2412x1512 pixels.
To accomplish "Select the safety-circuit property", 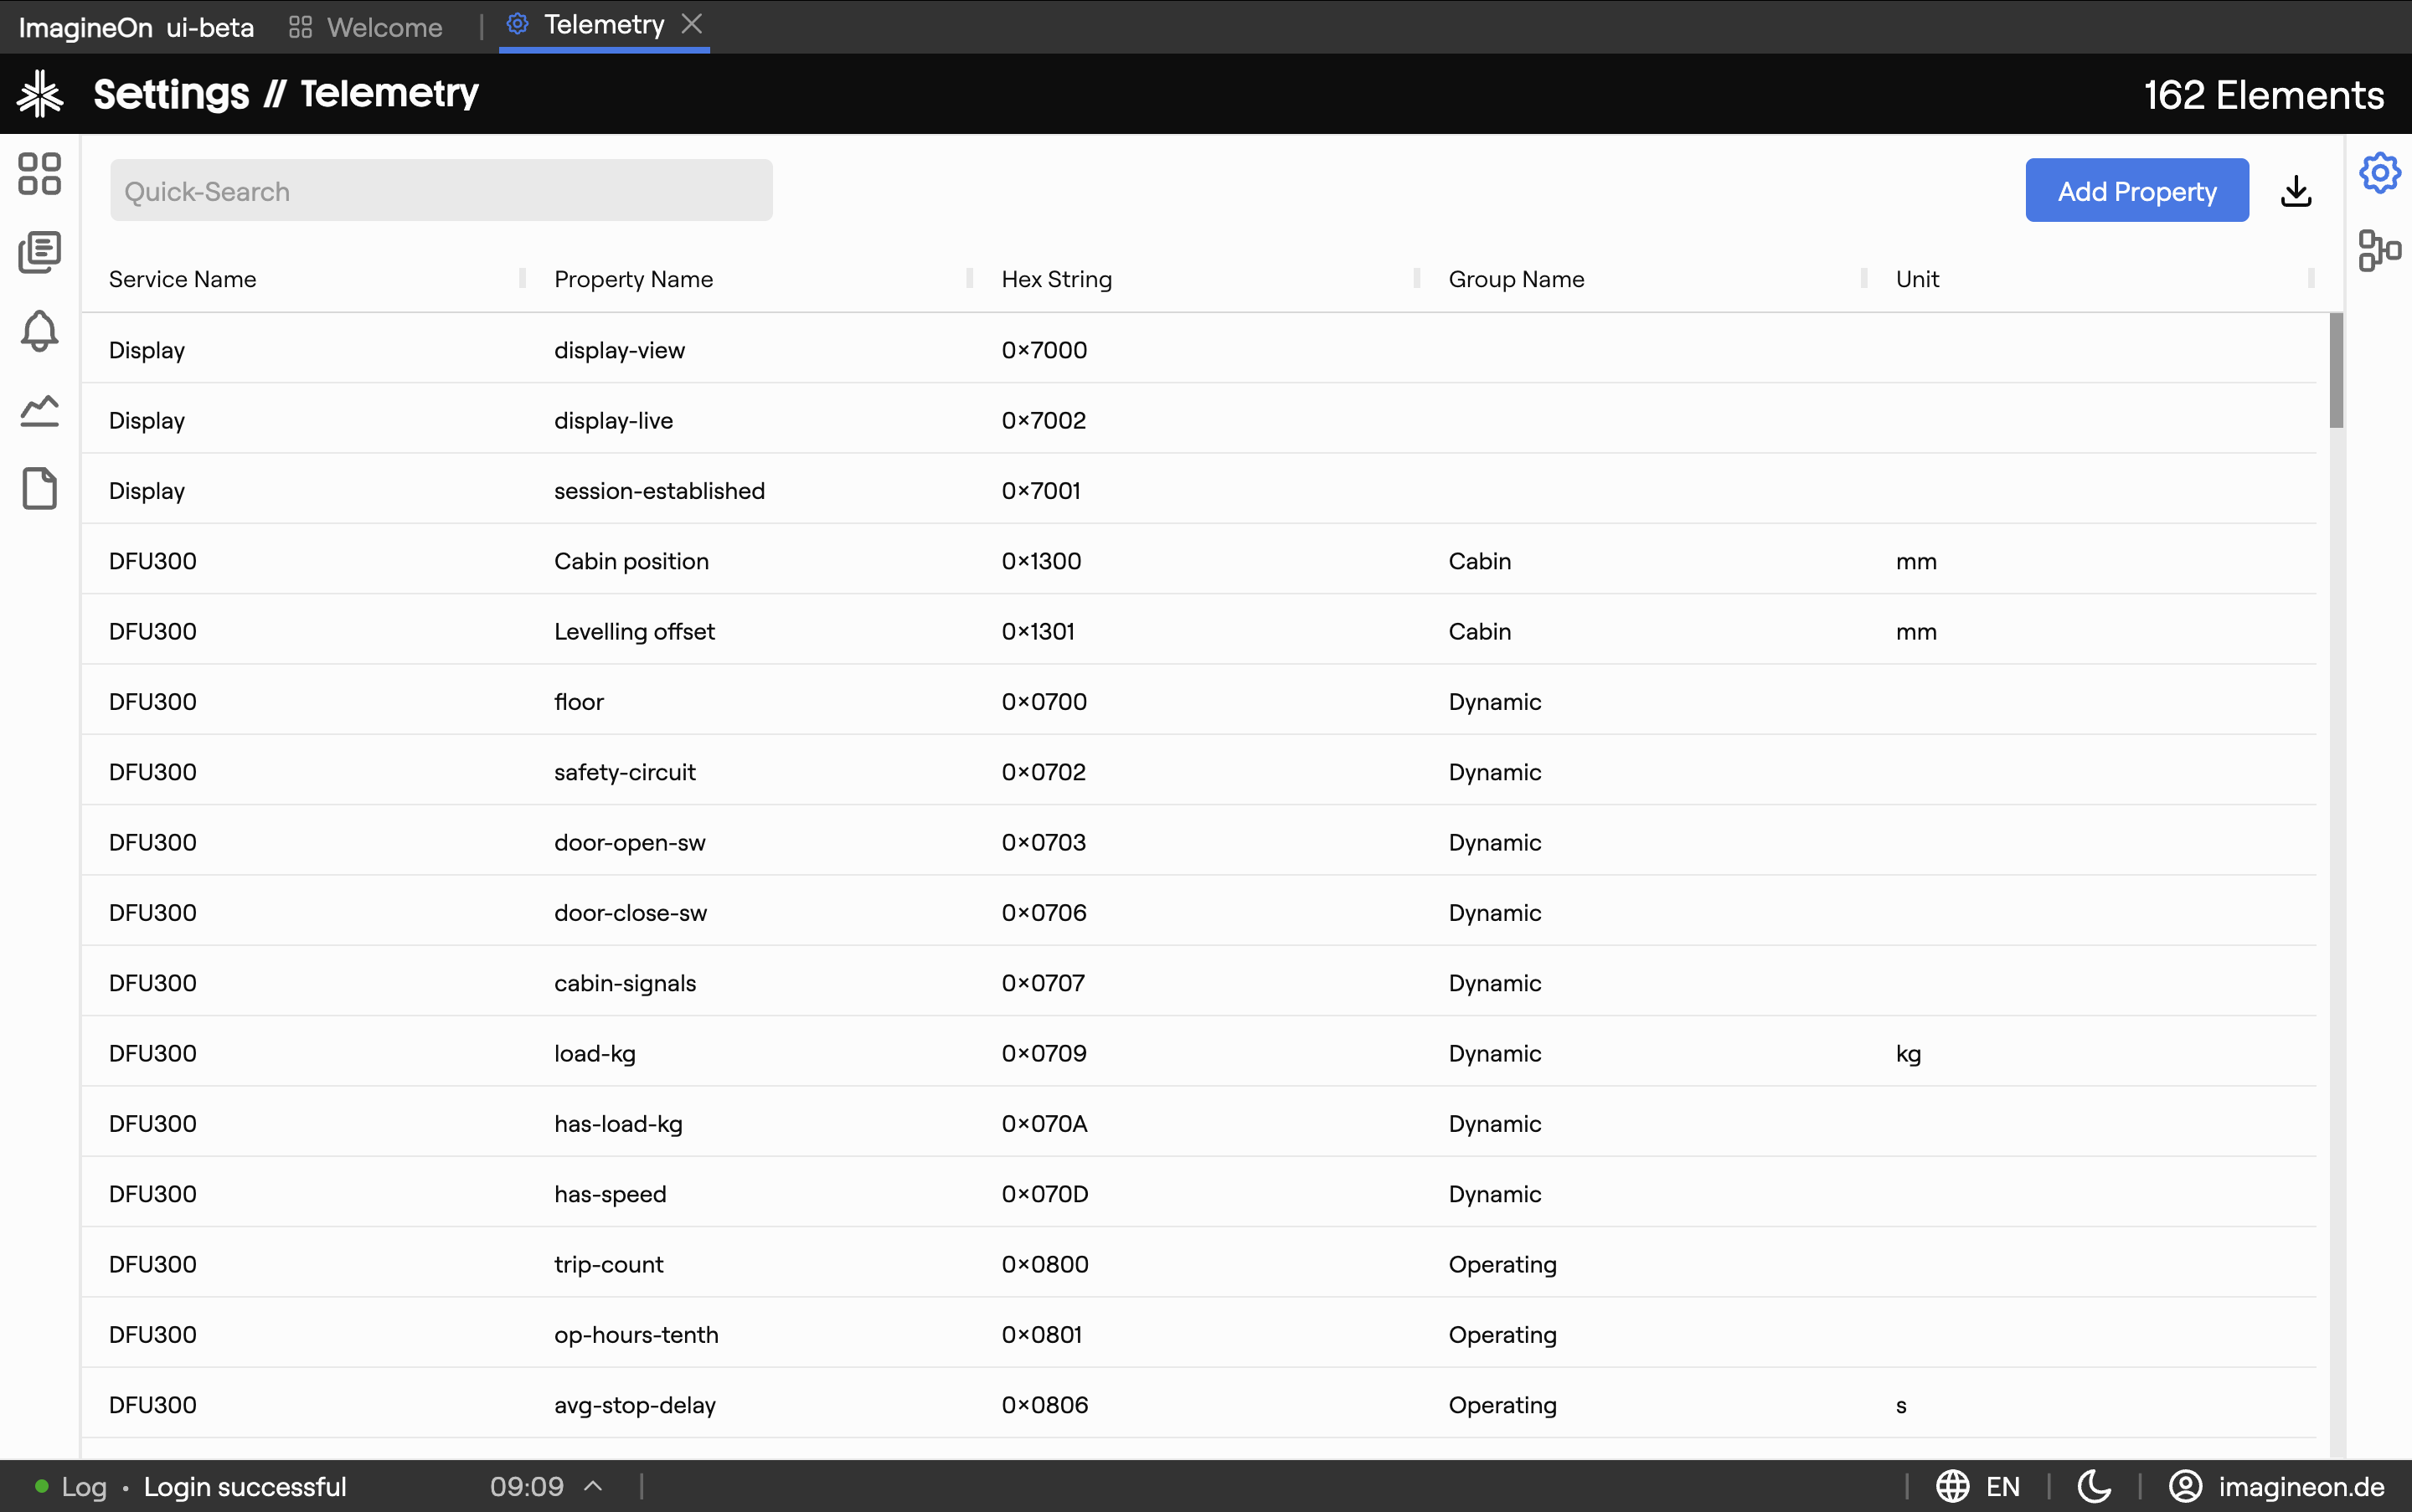I will [624, 771].
